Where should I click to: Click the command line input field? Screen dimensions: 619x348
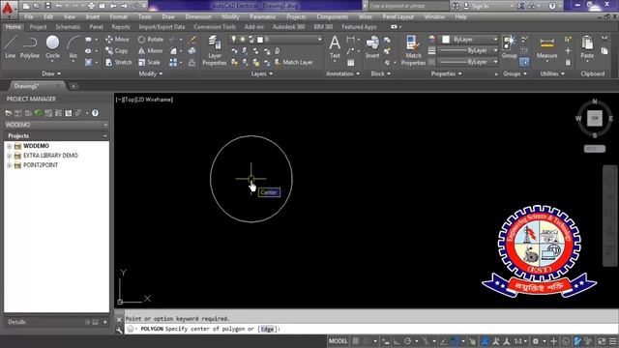point(370,329)
